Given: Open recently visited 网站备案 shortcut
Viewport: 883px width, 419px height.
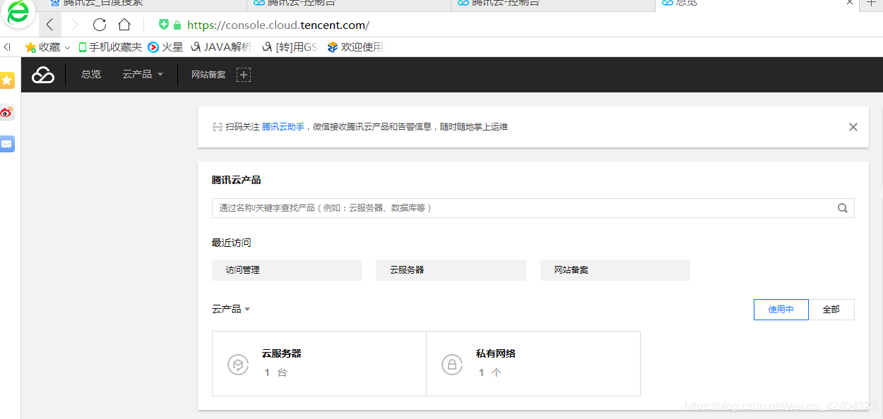Looking at the screenshot, I should (615, 270).
